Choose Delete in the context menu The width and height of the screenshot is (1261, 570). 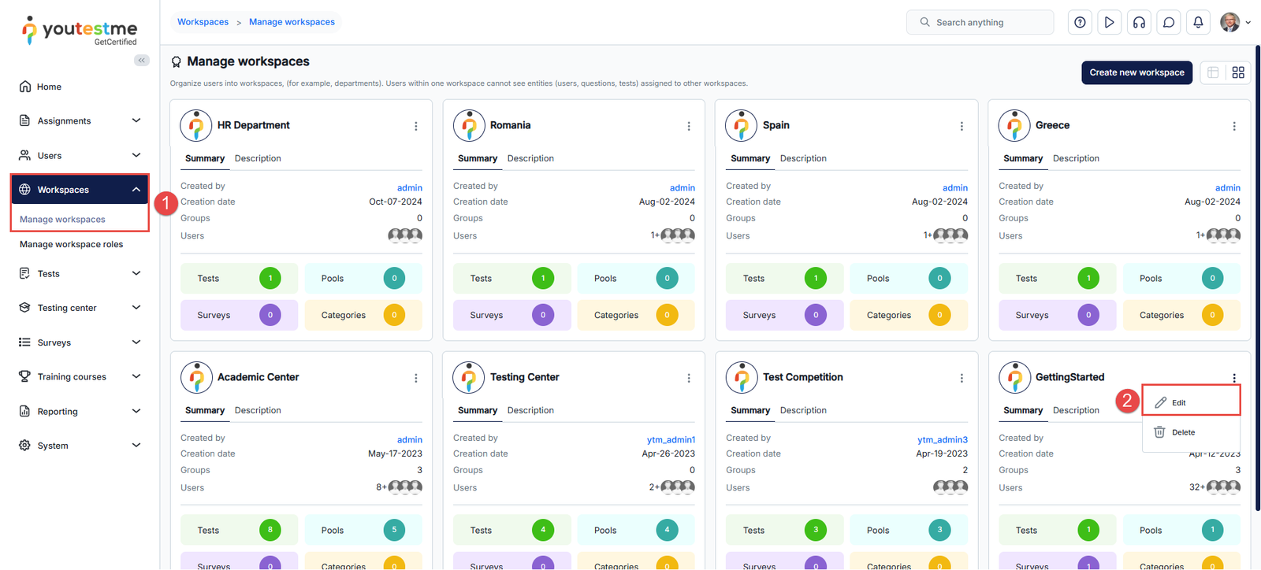[1182, 432]
